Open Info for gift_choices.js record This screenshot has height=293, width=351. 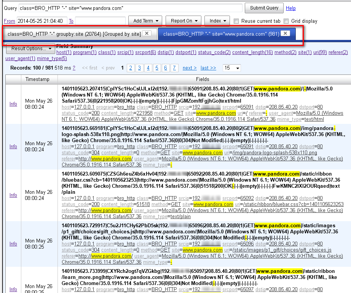pos(13,244)
